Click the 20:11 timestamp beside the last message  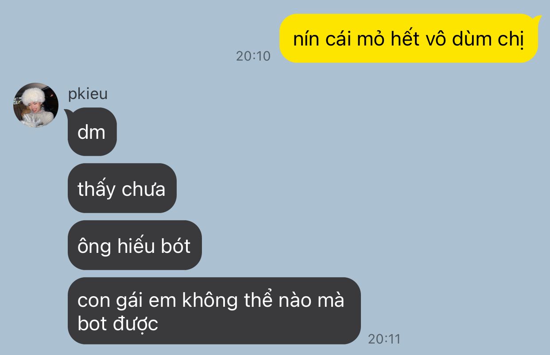pos(384,339)
